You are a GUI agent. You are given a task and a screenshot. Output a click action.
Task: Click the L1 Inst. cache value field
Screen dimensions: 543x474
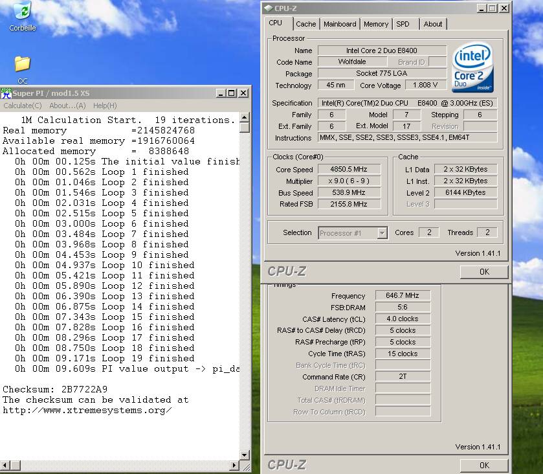coord(465,181)
